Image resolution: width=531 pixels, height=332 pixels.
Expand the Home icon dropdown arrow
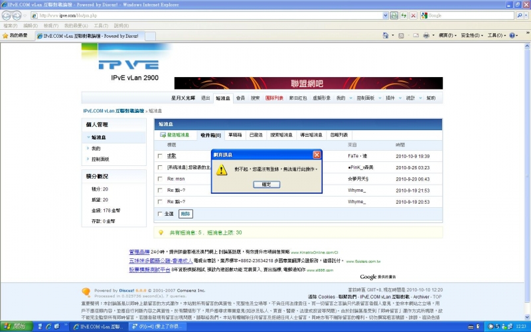point(393,35)
